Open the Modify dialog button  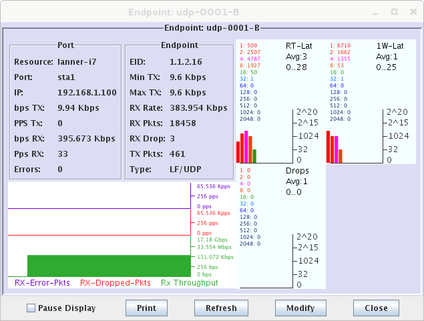300,308
